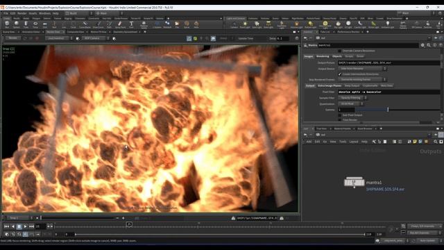Open Skip Rendered Frames dropdown
Image resolution: width=444 pixels, height=250 pixels.
pos(362,80)
